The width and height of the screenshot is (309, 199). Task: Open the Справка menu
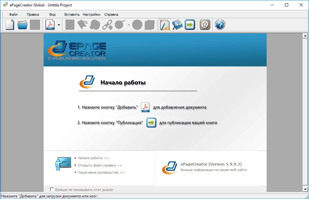tap(111, 14)
